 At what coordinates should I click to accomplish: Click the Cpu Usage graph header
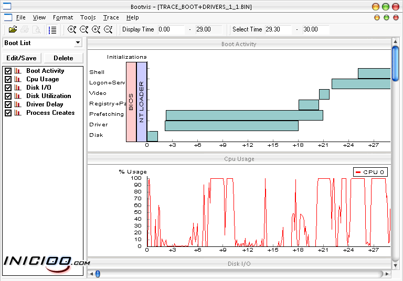point(239,159)
